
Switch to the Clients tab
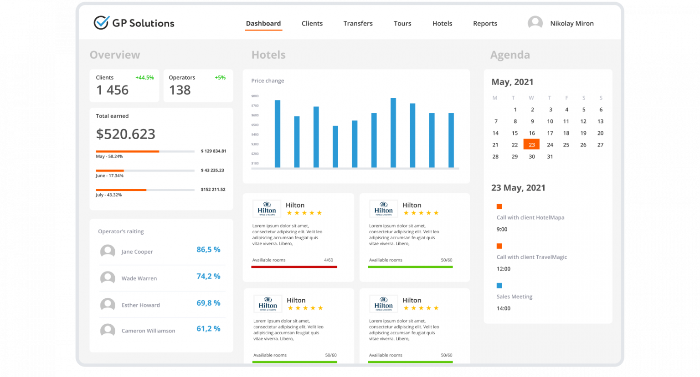click(x=312, y=23)
